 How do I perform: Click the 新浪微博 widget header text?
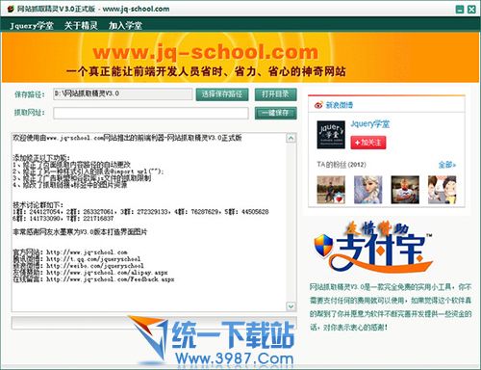[x=340, y=105]
